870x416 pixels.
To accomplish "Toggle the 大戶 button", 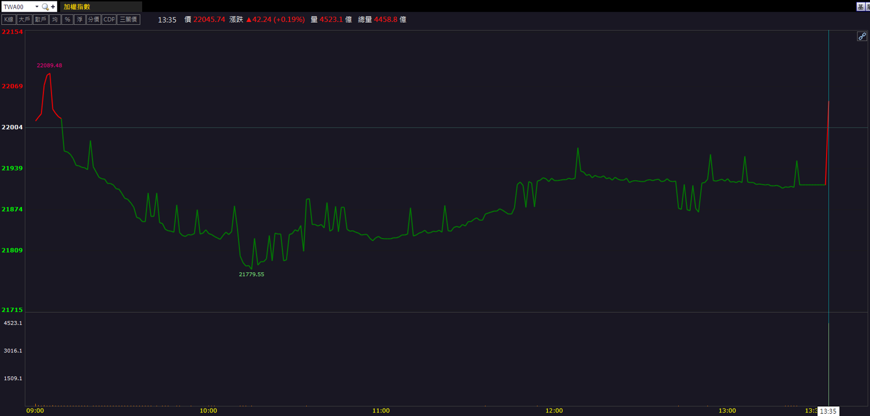I will tap(24, 20).
